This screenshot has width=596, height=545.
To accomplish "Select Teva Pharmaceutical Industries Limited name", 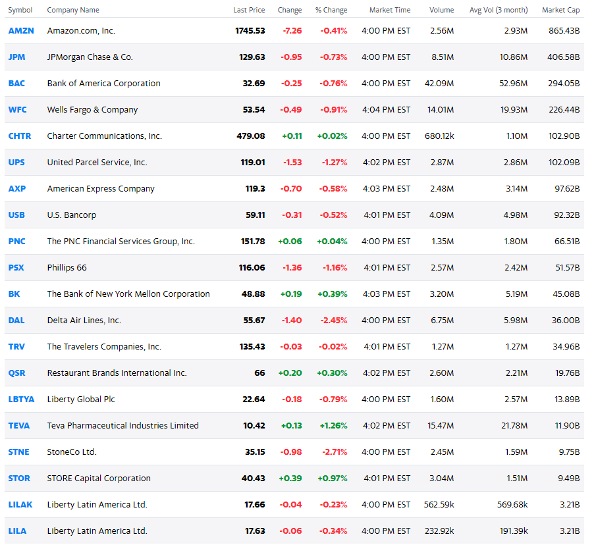I will (122, 426).
